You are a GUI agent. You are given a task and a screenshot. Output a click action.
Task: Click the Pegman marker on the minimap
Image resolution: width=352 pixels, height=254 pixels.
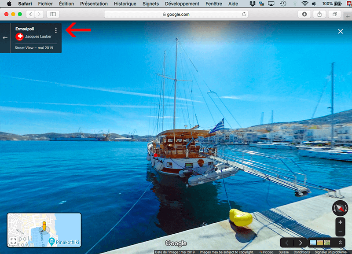coord(44,226)
